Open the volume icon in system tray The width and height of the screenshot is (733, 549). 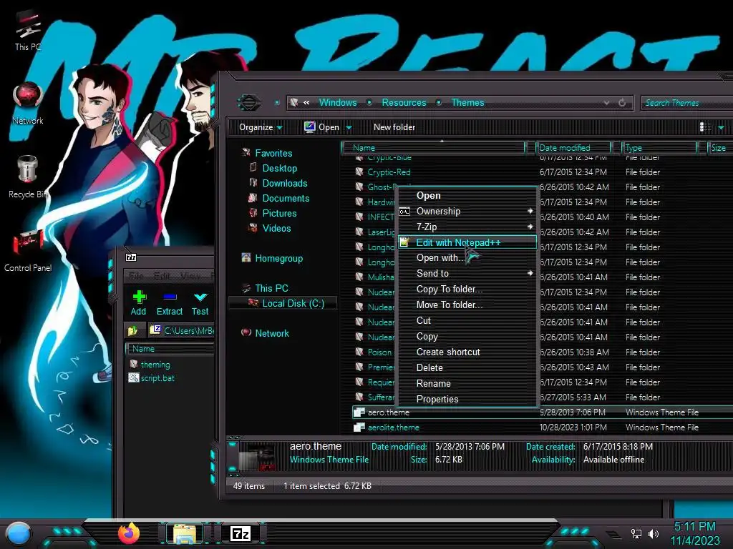tap(654, 533)
